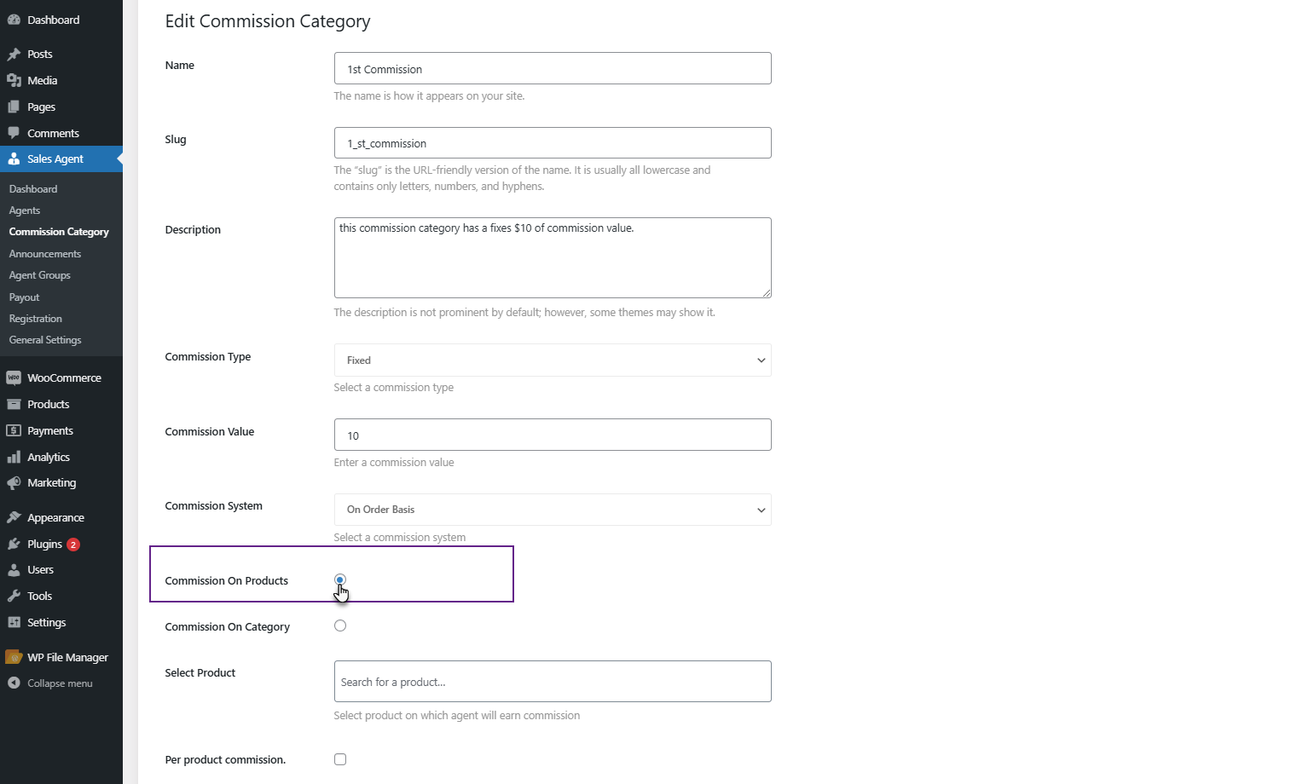Open Plugins via the plug icon

click(x=14, y=544)
